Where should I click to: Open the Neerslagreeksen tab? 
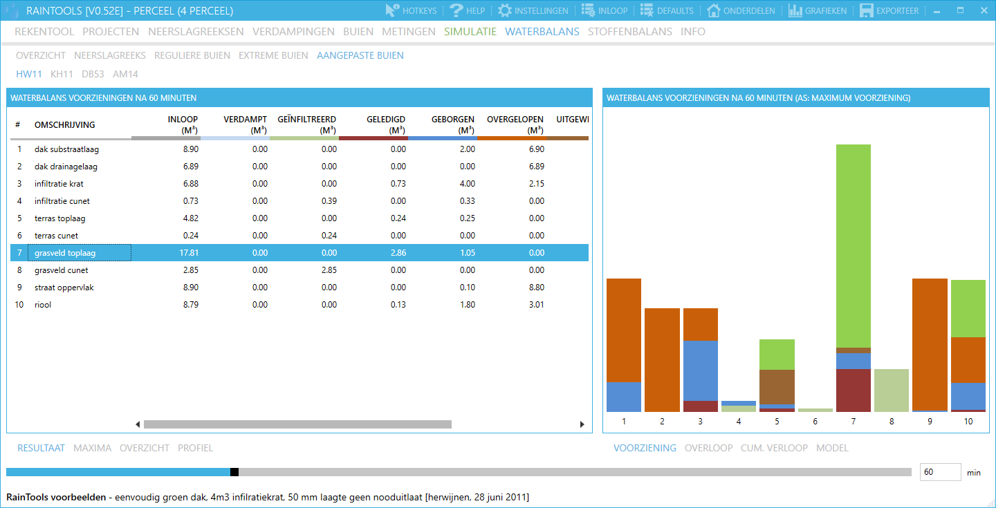[x=196, y=31]
